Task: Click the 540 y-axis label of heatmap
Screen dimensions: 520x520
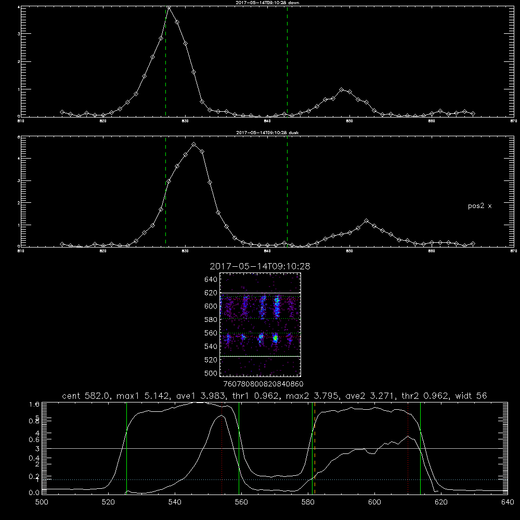Action: pyautogui.click(x=211, y=346)
